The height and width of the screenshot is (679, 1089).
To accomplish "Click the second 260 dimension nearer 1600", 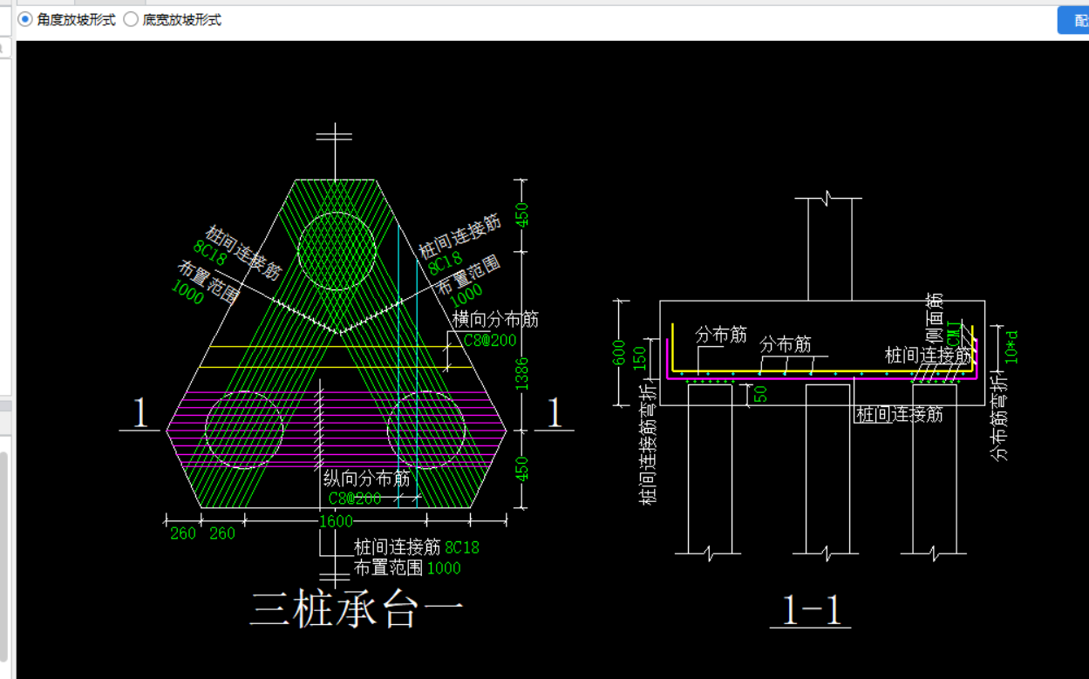I will (x=222, y=533).
